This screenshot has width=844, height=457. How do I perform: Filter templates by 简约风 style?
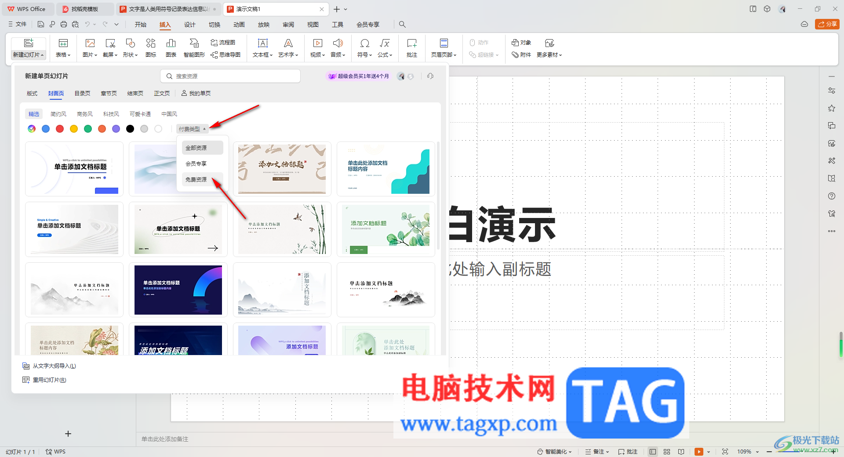coord(58,114)
